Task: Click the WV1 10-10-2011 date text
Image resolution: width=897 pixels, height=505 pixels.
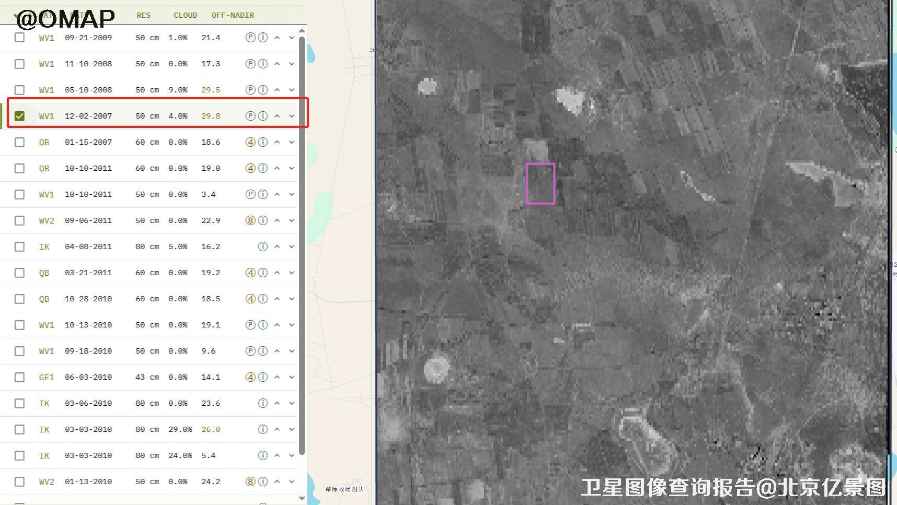Action: (x=88, y=194)
